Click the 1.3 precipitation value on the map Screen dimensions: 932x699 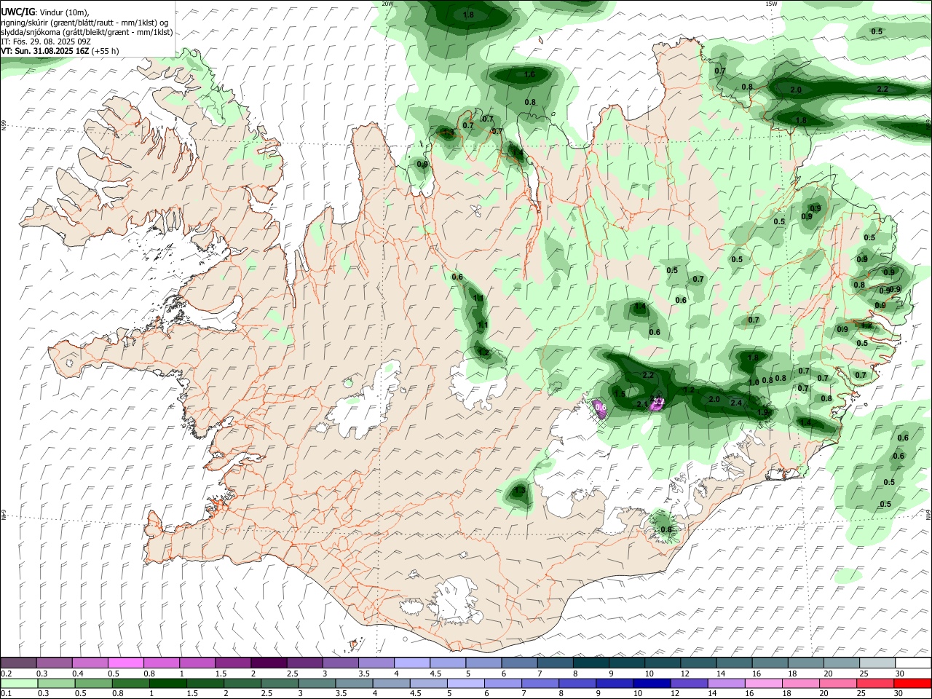click(519, 491)
